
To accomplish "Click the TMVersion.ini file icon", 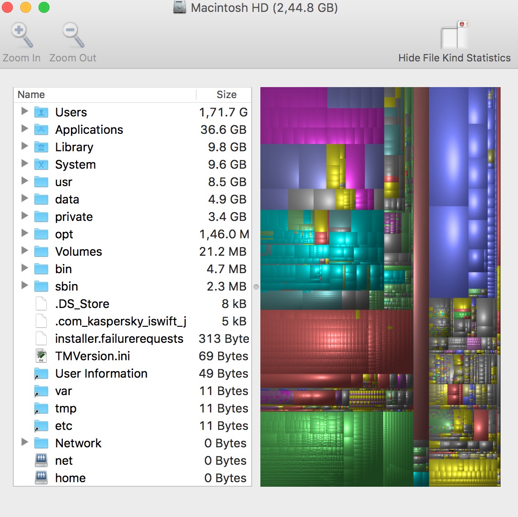I will click(x=41, y=356).
